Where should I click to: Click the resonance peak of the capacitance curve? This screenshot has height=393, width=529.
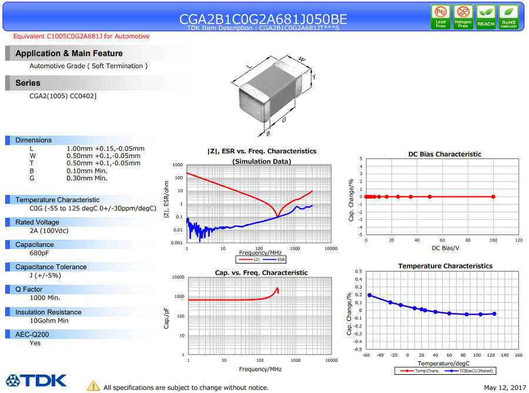pyautogui.click(x=277, y=288)
